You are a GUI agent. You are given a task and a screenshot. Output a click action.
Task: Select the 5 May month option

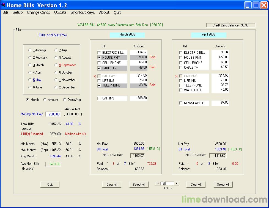point(30,80)
